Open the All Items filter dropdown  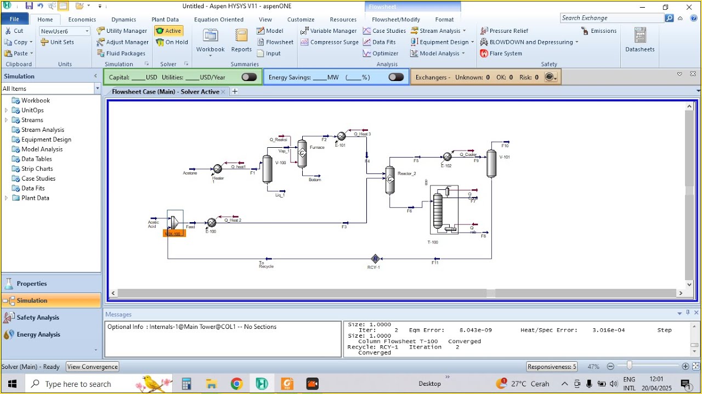pyautogui.click(x=97, y=89)
